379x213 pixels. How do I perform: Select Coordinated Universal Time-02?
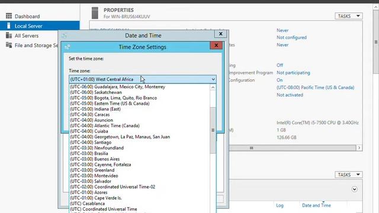tap(113, 187)
